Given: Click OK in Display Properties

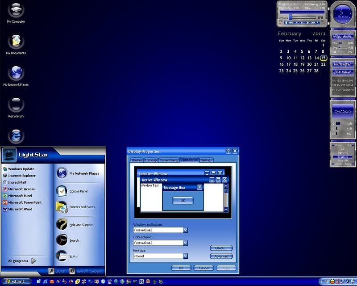Looking at the screenshot, I should point(181,268).
